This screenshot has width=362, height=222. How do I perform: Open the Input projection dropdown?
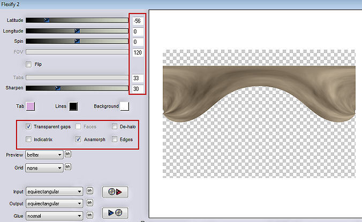point(54,192)
